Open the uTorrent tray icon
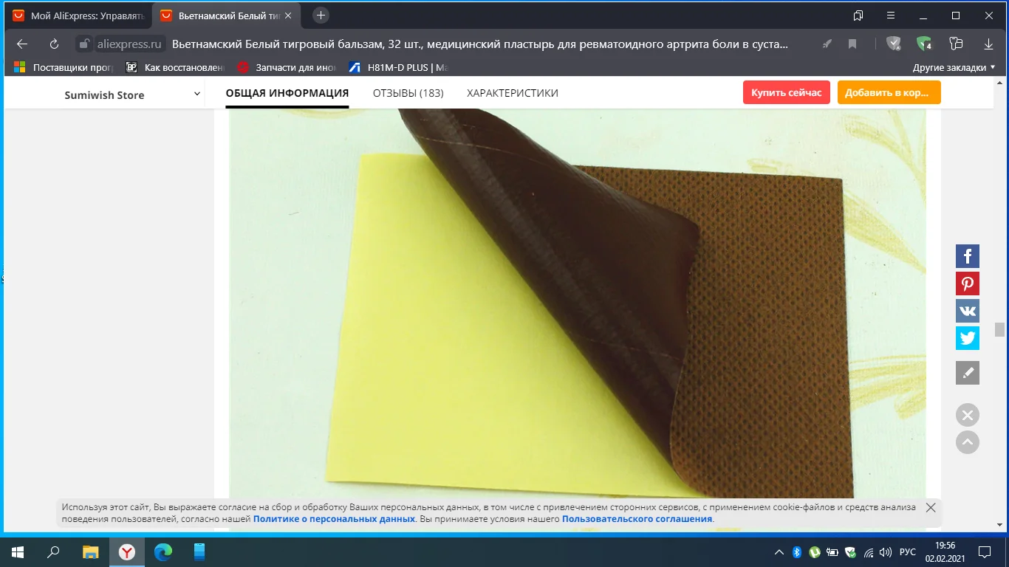Screen dimensions: 1009x567 point(815,552)
